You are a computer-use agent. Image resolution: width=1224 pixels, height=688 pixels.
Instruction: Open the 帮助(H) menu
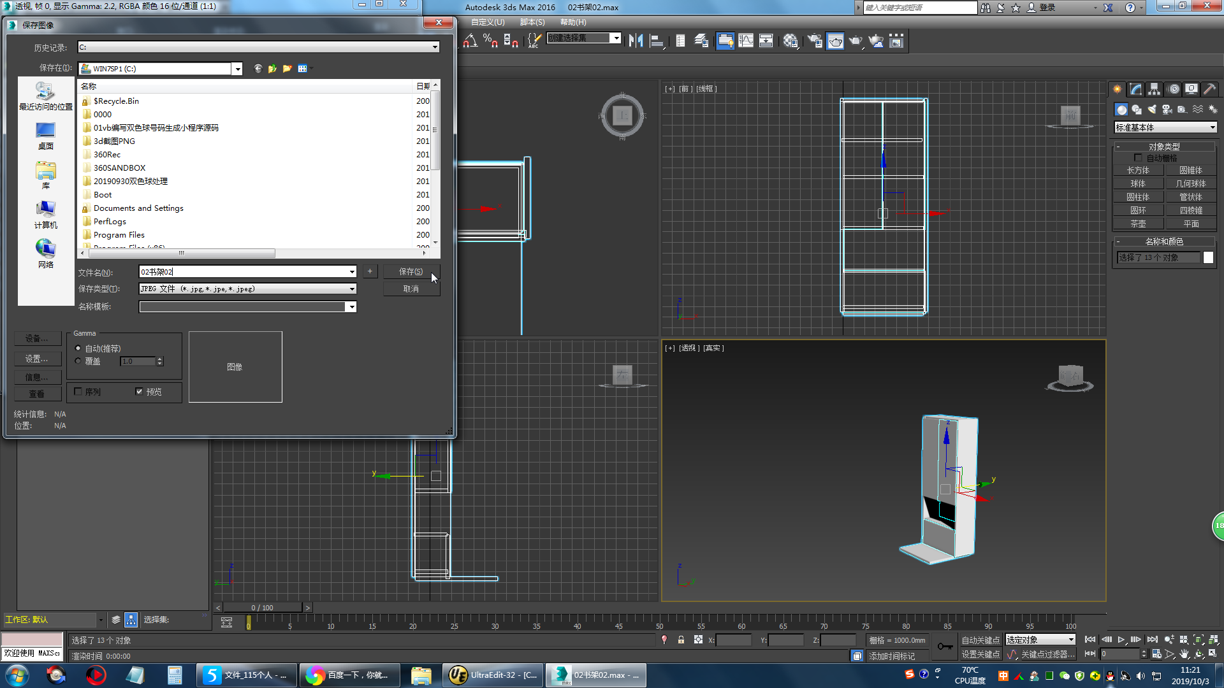tap(573, 22)
